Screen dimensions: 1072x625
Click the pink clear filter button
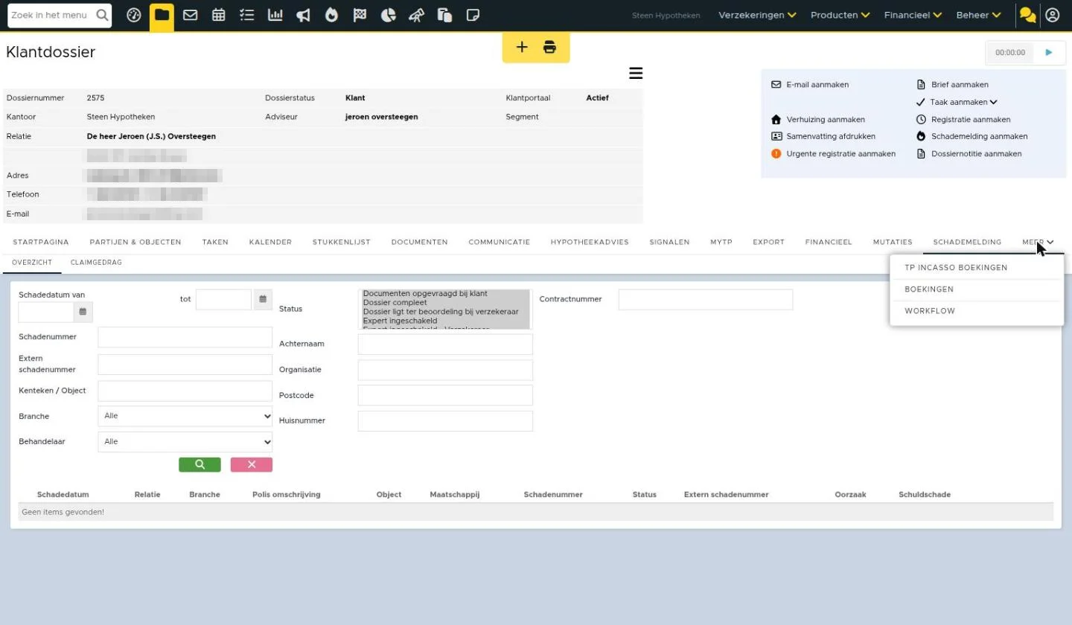tap(252, 464)
